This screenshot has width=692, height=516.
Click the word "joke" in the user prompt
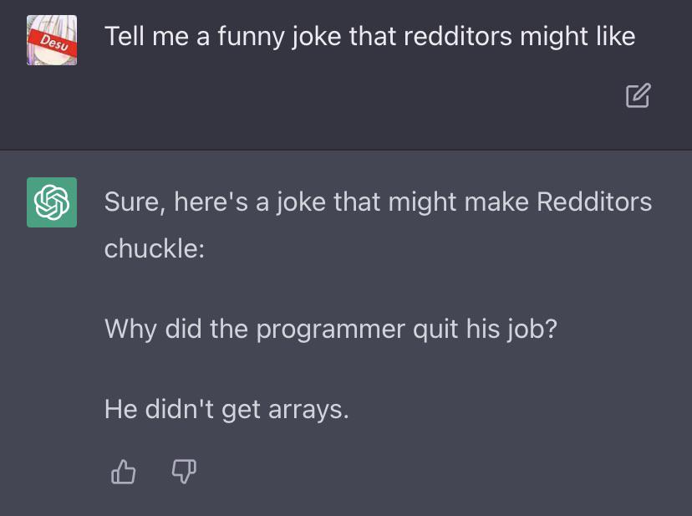pos(317,38)
